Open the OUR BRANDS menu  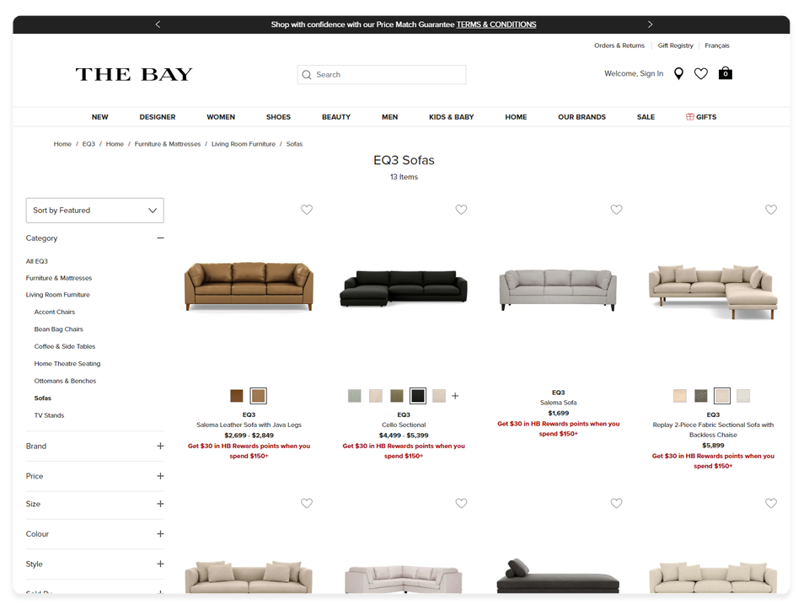[x=581, y=117]
